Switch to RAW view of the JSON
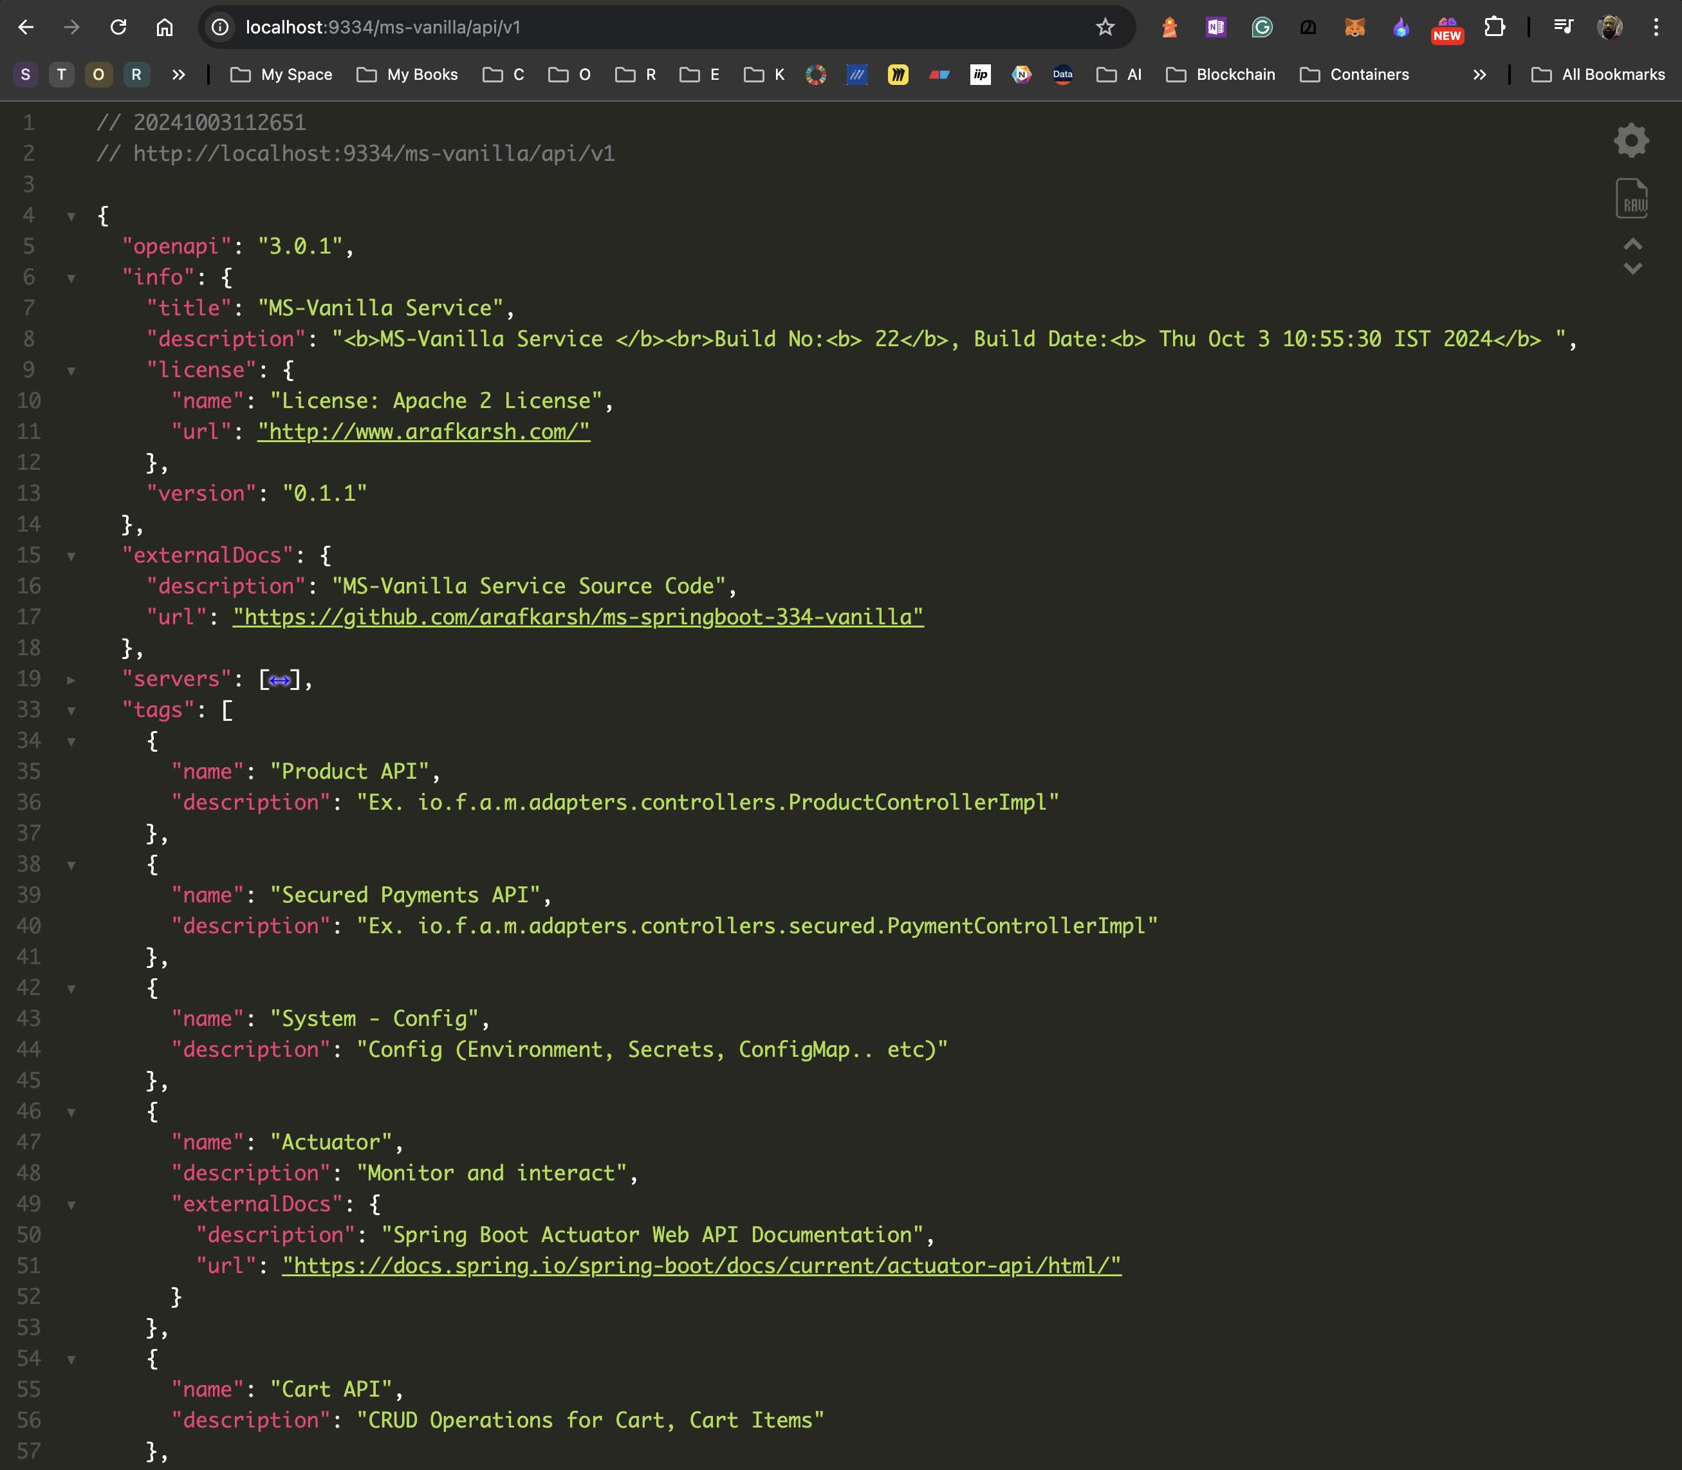 pos(1631,198)
